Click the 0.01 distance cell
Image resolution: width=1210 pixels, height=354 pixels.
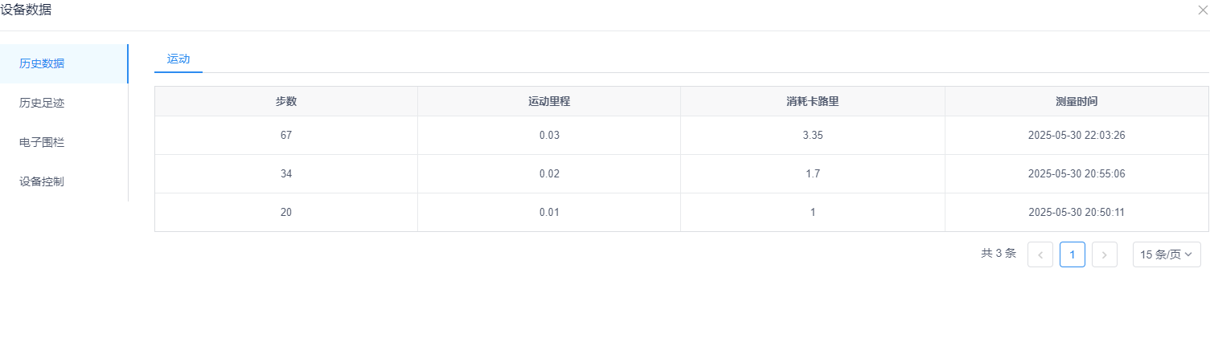[x=549, y=213]
